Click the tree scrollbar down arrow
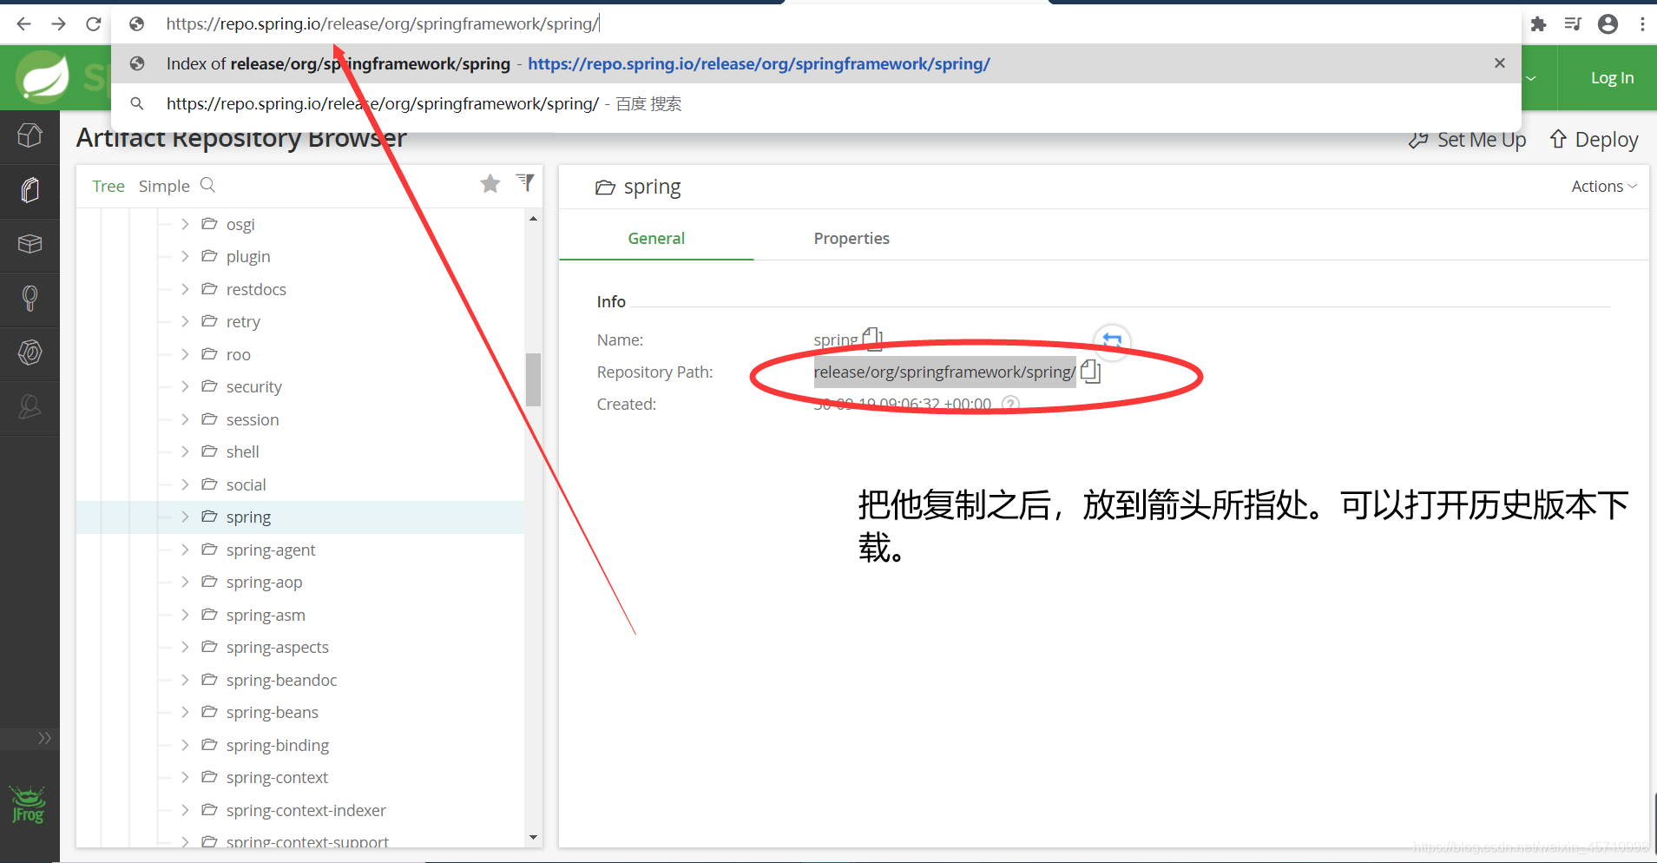The width and height of the screenshot is (1657, 863). [x=533, y=837]
